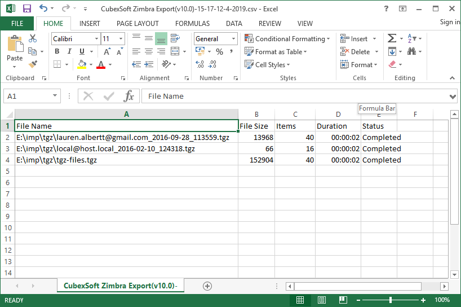This screenshot has width=461, height=307.
Task: Add a new sheet with plus icon
Action: pyautogui.click(x=207, y=286)
